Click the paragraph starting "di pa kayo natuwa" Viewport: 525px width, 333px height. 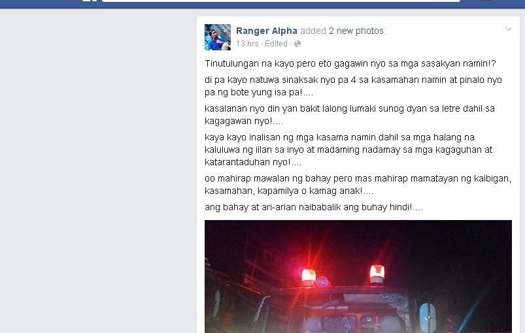353,86
